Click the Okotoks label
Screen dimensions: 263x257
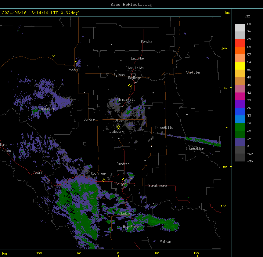point(126,214)
